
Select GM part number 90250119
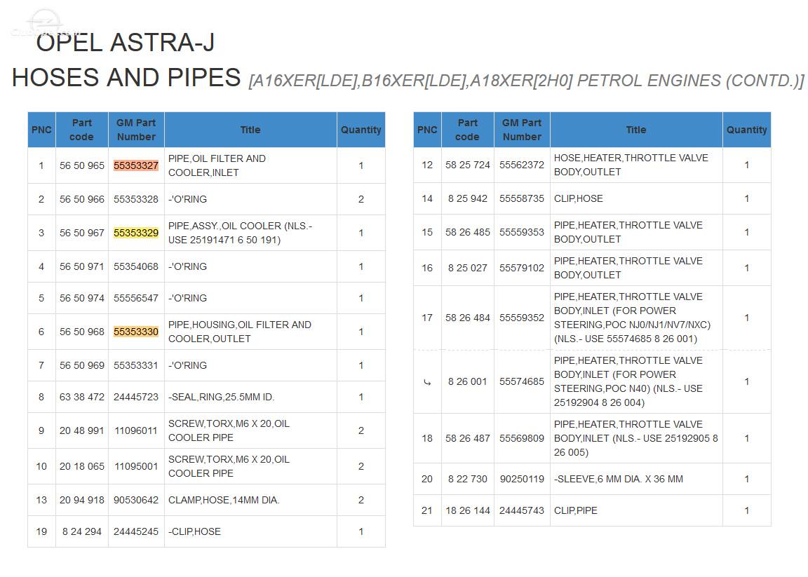click(522, 479)
